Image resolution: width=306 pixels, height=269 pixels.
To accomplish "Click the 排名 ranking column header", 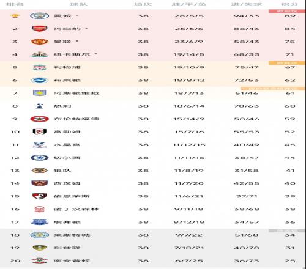I will (x=15, y=4).
